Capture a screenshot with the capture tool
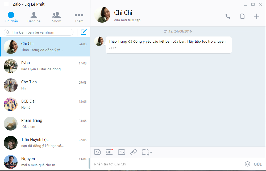266x171 pixels. pos(145,152)
